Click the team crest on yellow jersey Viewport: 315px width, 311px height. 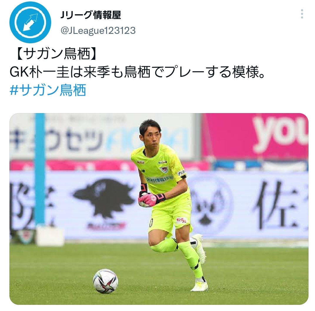pos(163,169)
